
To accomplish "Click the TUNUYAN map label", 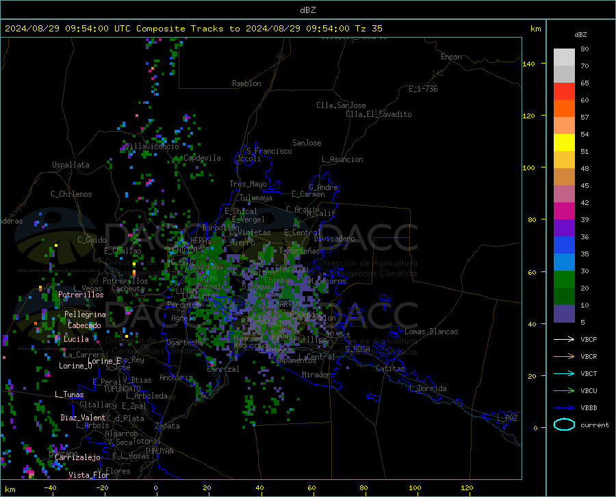I will point(159,451).
